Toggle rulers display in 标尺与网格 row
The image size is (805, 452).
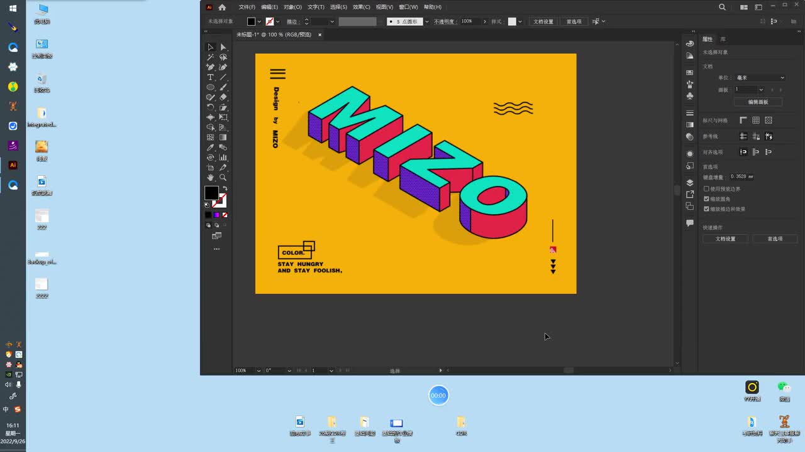[x=743, y=121]
